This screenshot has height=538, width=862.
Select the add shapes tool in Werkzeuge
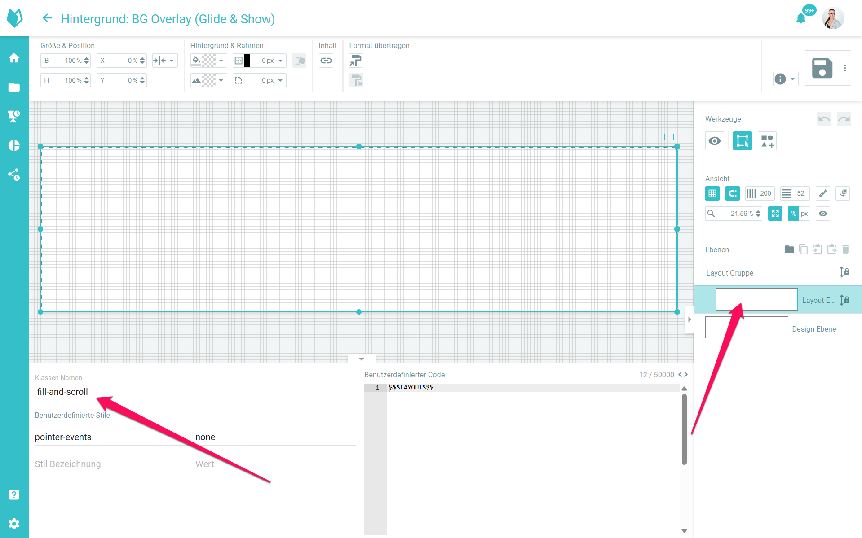pos(767,141)
